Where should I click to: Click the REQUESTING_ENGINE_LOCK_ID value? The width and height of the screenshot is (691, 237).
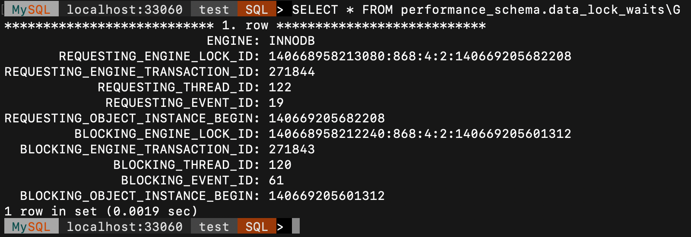[x=420, y=56]
